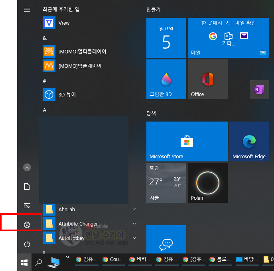Launch the Polarr tile

[208, 183]
